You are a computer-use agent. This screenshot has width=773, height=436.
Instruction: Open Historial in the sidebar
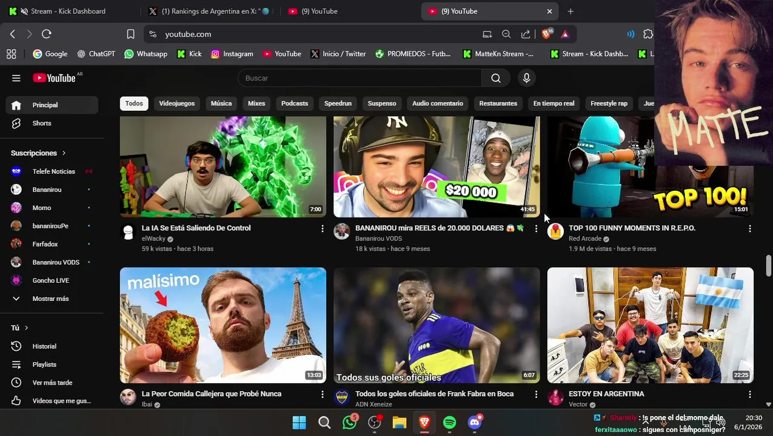pos(52,346)
